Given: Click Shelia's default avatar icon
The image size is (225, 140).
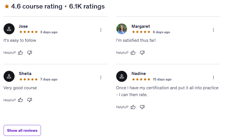Looking at the screenshot, I should click(x=9, y=76).
